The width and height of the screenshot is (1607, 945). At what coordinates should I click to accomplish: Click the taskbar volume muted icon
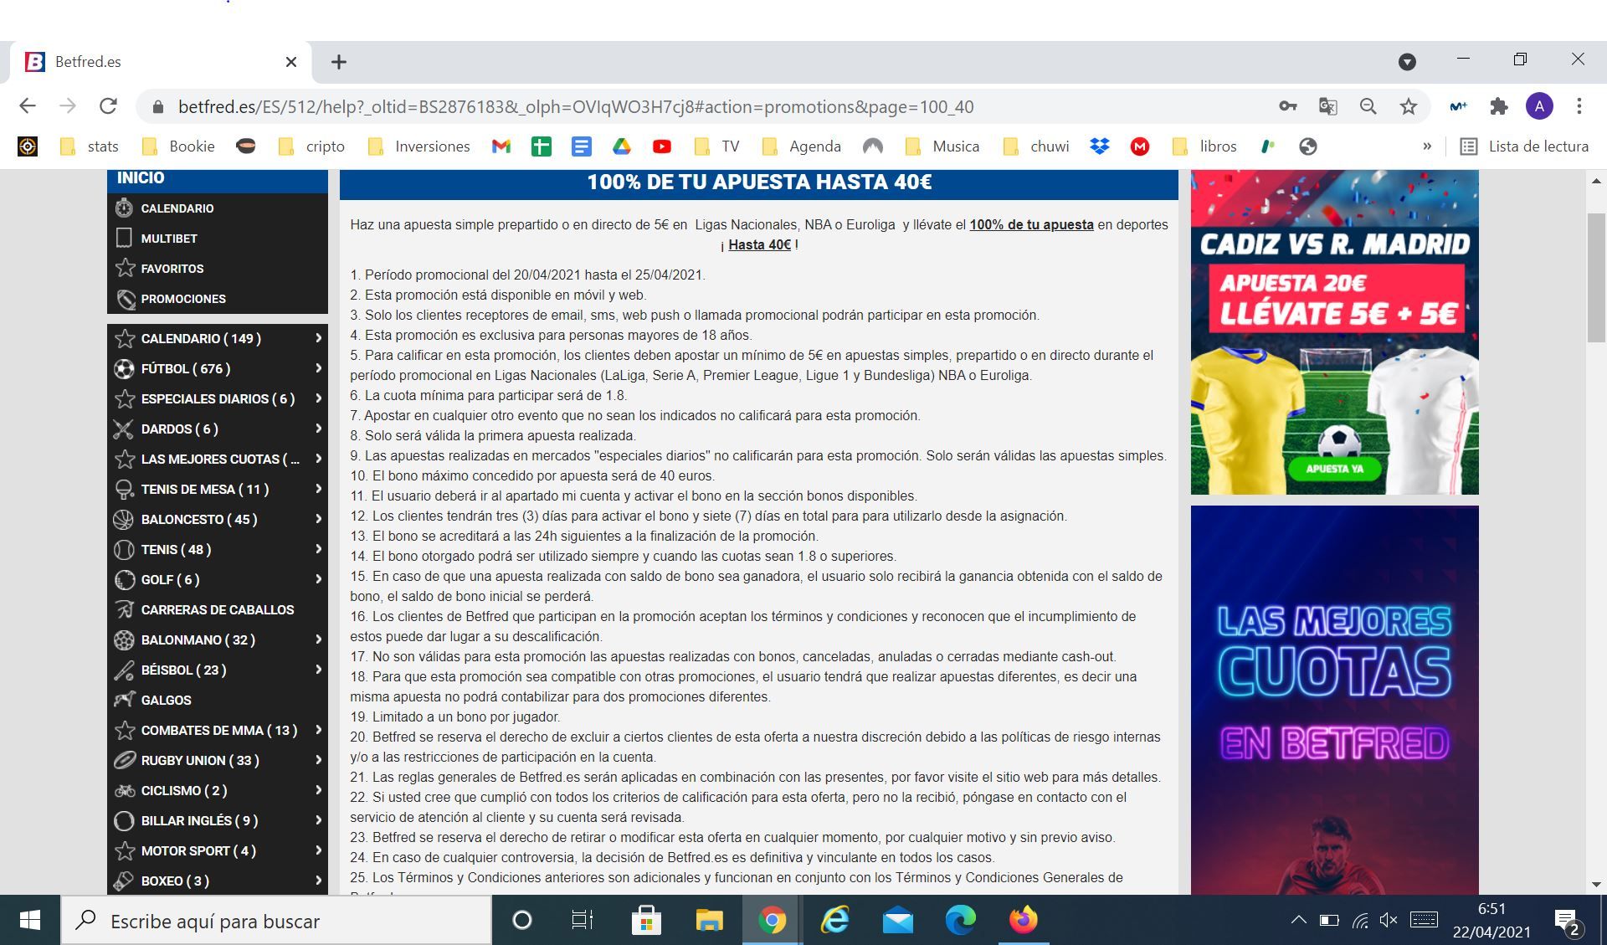tap(1389, 921)
